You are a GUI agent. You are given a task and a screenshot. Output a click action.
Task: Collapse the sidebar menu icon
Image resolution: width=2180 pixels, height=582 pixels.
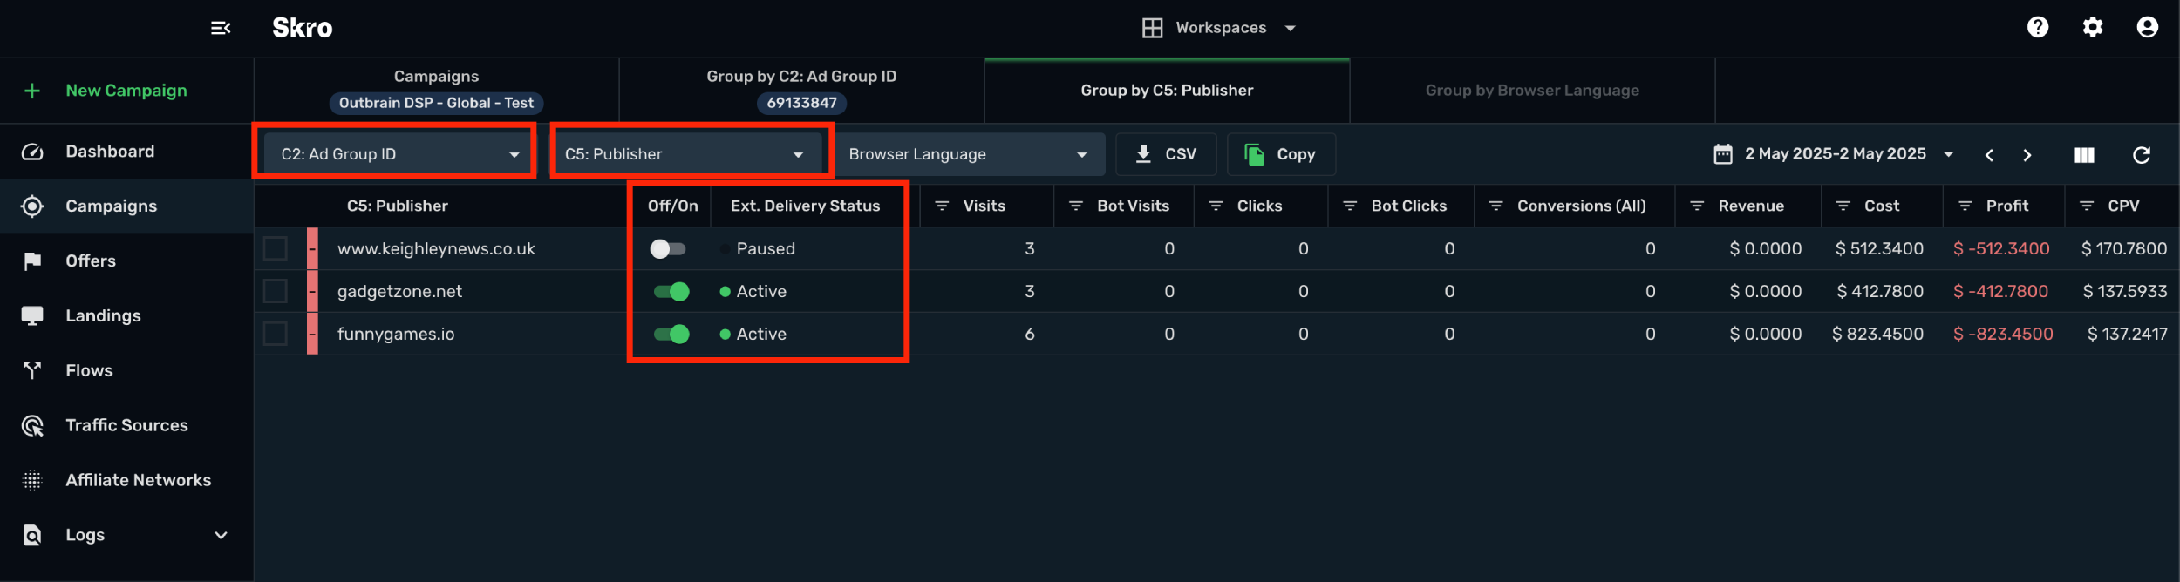click(x=221, y=28)
